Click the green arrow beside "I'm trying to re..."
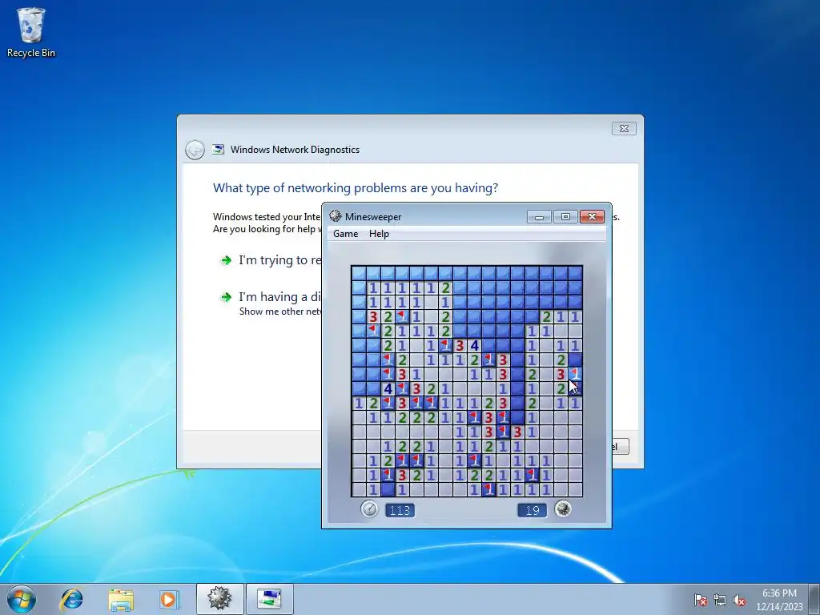Image resolution: width=820 pixels, height=615 pixels. click(226, 260)
